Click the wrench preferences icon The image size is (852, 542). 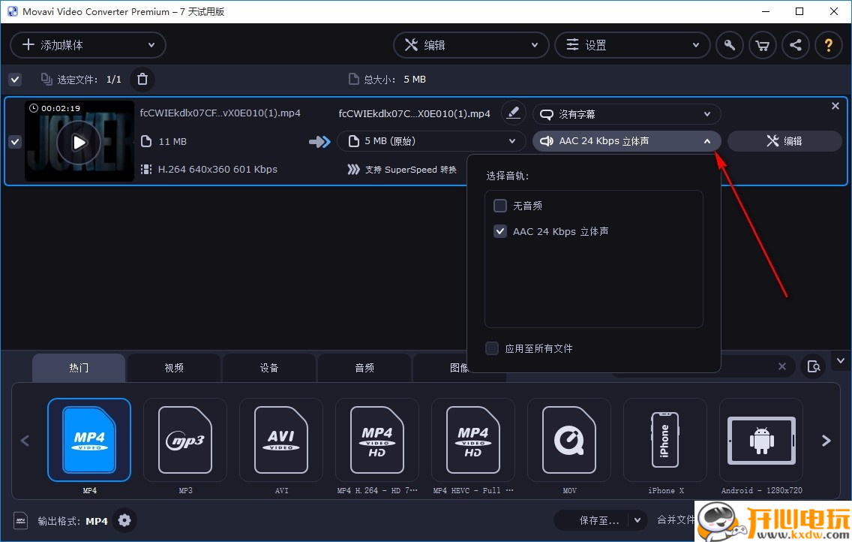coord(729,45)
